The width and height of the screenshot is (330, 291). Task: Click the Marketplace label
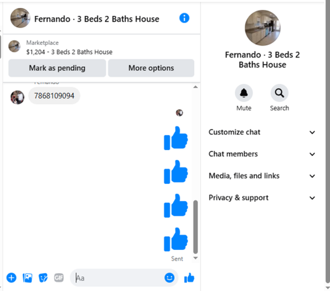(x=42, y=43)
